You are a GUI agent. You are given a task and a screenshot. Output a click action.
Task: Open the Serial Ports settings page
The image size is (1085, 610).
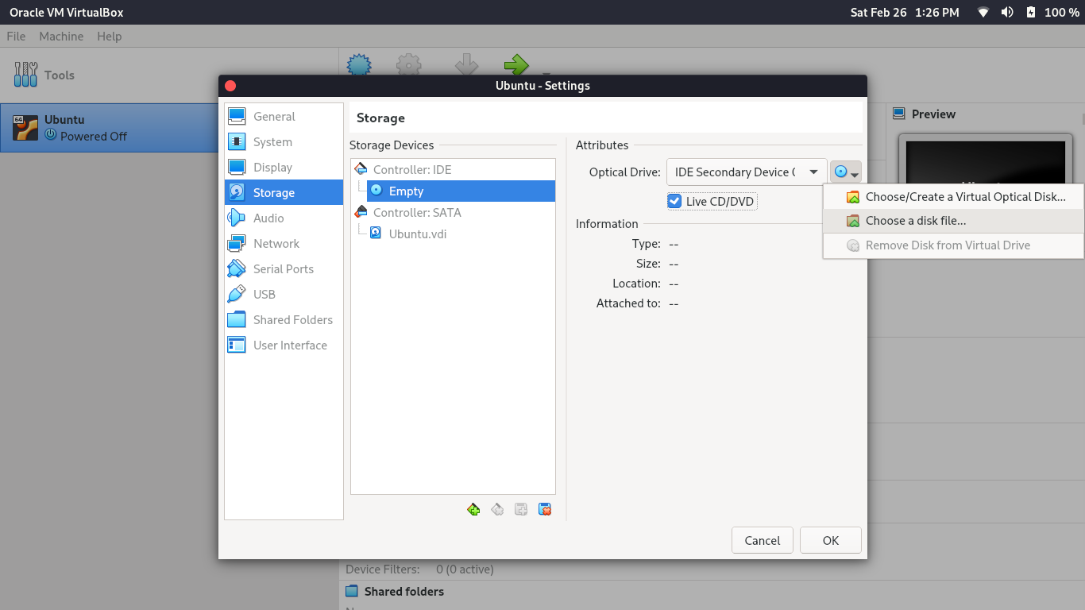pos(283,269)
